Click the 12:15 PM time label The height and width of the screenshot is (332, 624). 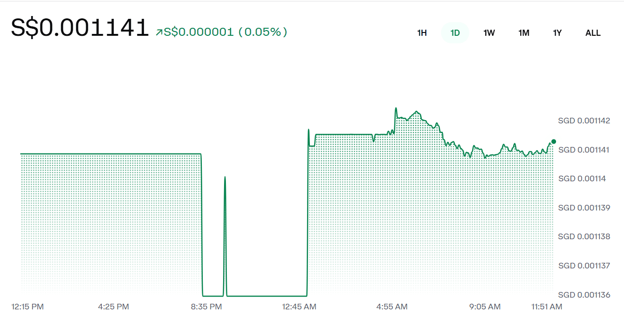tap(27, 307)
